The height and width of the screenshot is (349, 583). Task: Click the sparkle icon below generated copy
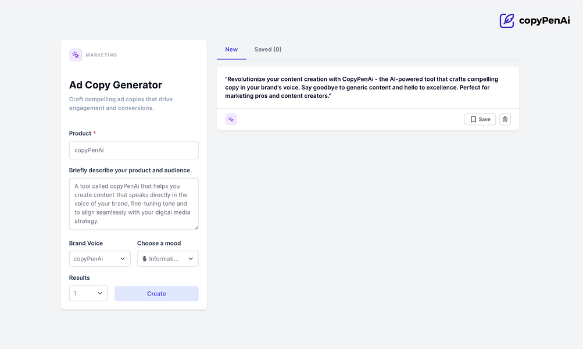point(231,119)
